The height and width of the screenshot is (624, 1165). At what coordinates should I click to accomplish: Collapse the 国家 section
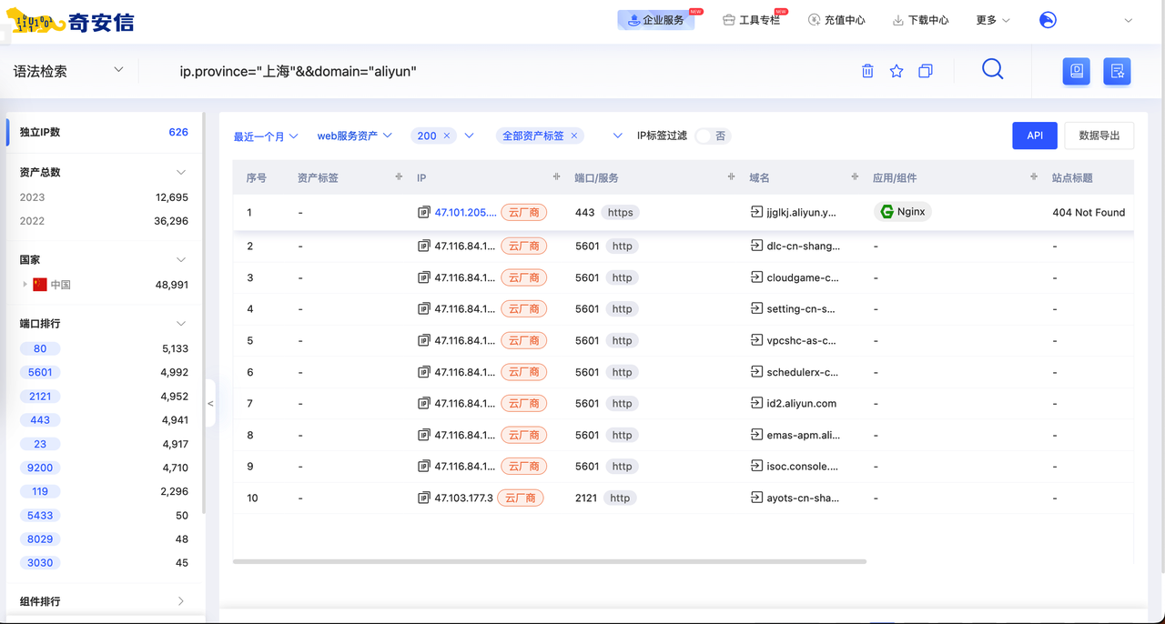coord(181,259)
